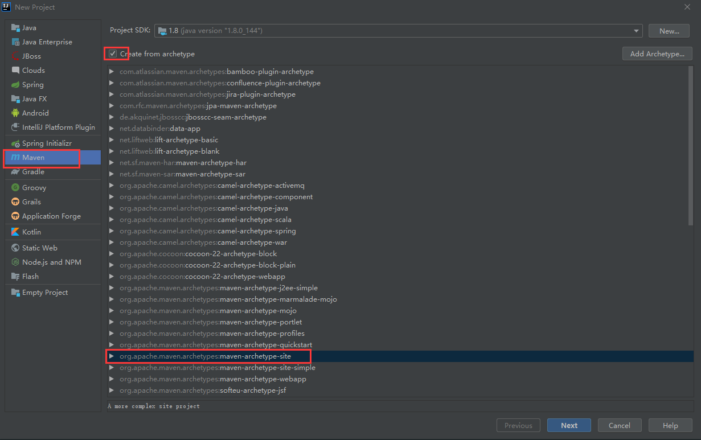Click the Maven 'm' icon
The height and width of the screenshot is (440, 701).
tap(15, 158)
